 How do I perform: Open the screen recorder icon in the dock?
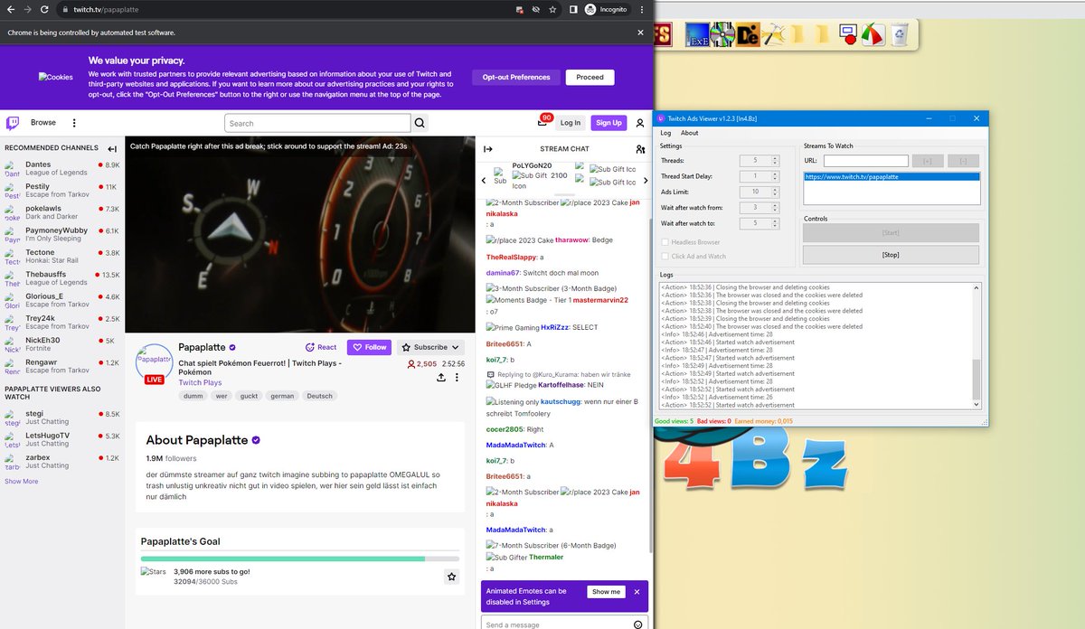tap(847, 35)
